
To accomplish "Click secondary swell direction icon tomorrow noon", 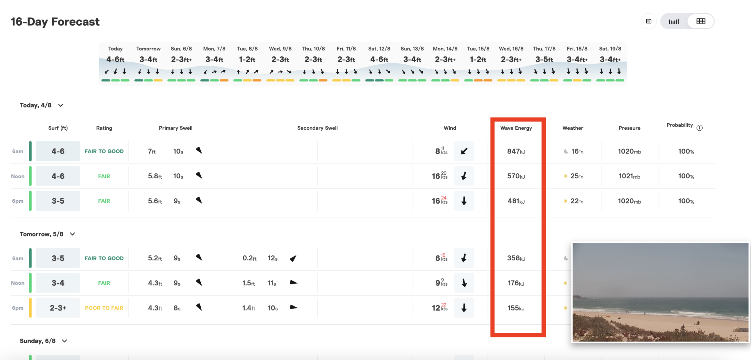I will tap(293, 282).
